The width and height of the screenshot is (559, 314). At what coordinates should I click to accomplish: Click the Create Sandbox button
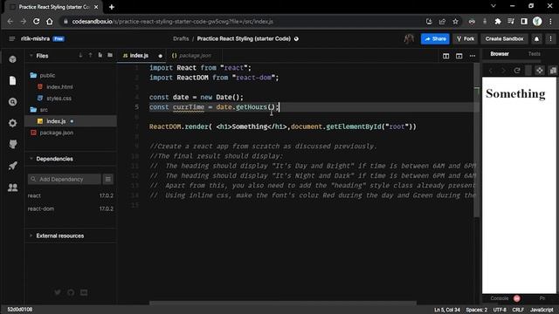tap(504, 38)
